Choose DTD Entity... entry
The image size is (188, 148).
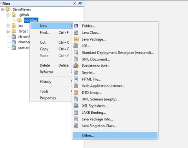(x=115, y=92)
